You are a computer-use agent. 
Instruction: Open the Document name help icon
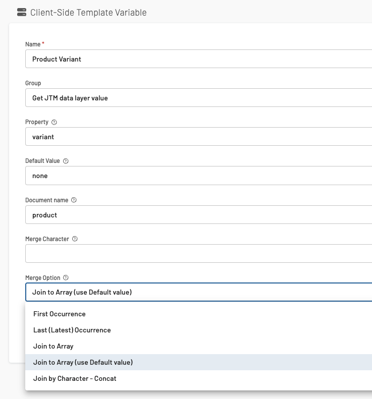pos(74,200)
